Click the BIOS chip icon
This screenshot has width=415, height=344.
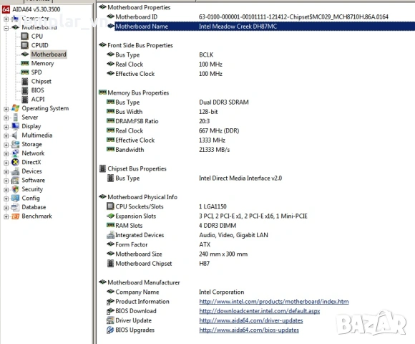click(x=25, y=90)
